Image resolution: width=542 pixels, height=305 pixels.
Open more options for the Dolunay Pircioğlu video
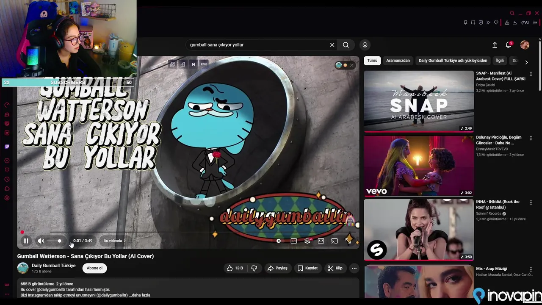tap(531, 138)
